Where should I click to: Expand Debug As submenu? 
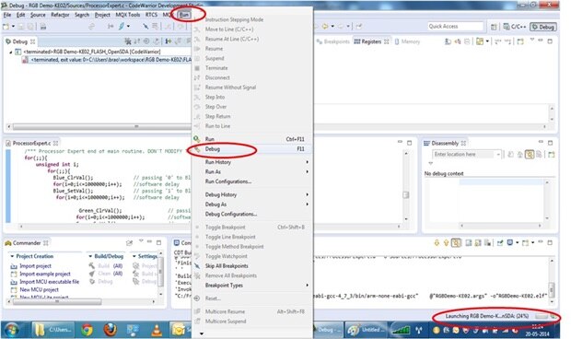pos(251,205)
